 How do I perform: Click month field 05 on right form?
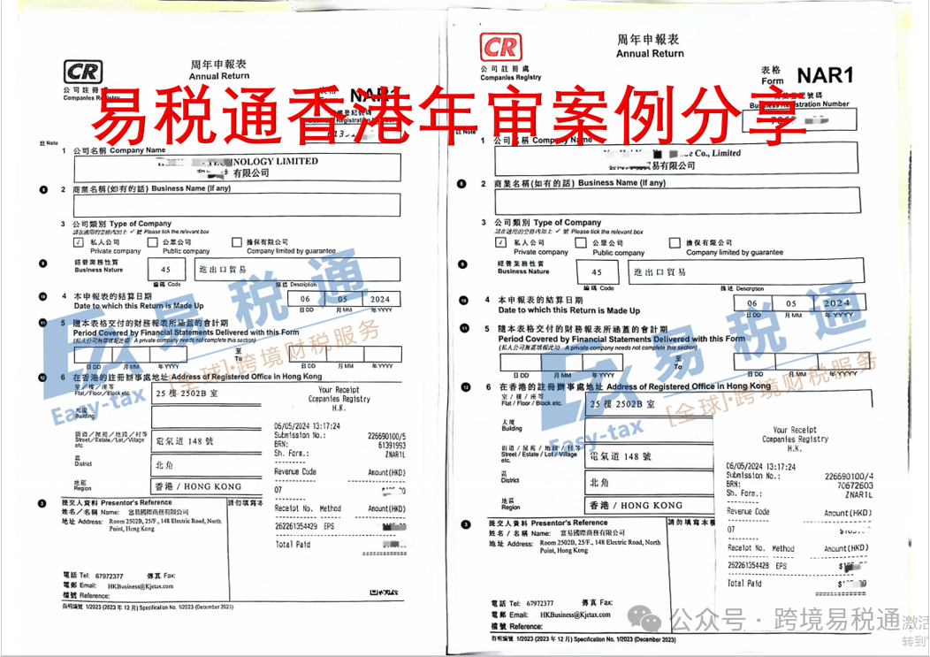pos(792,302)
